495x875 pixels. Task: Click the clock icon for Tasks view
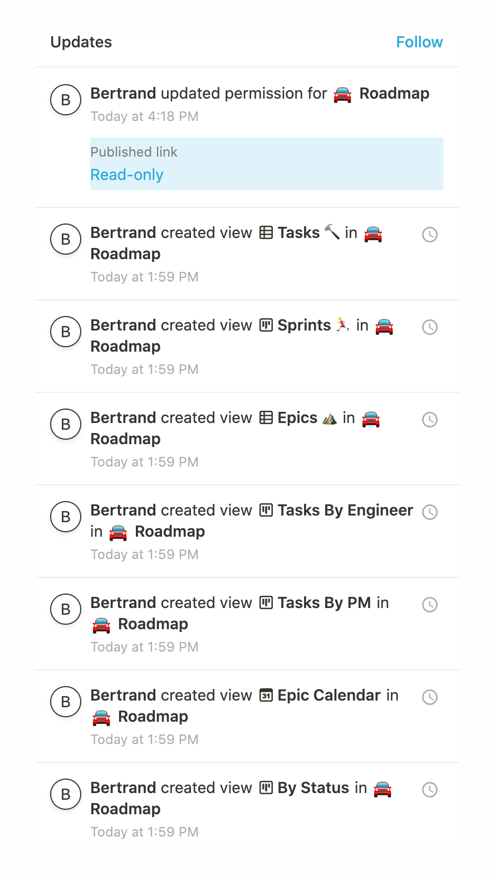click(430, 235)
